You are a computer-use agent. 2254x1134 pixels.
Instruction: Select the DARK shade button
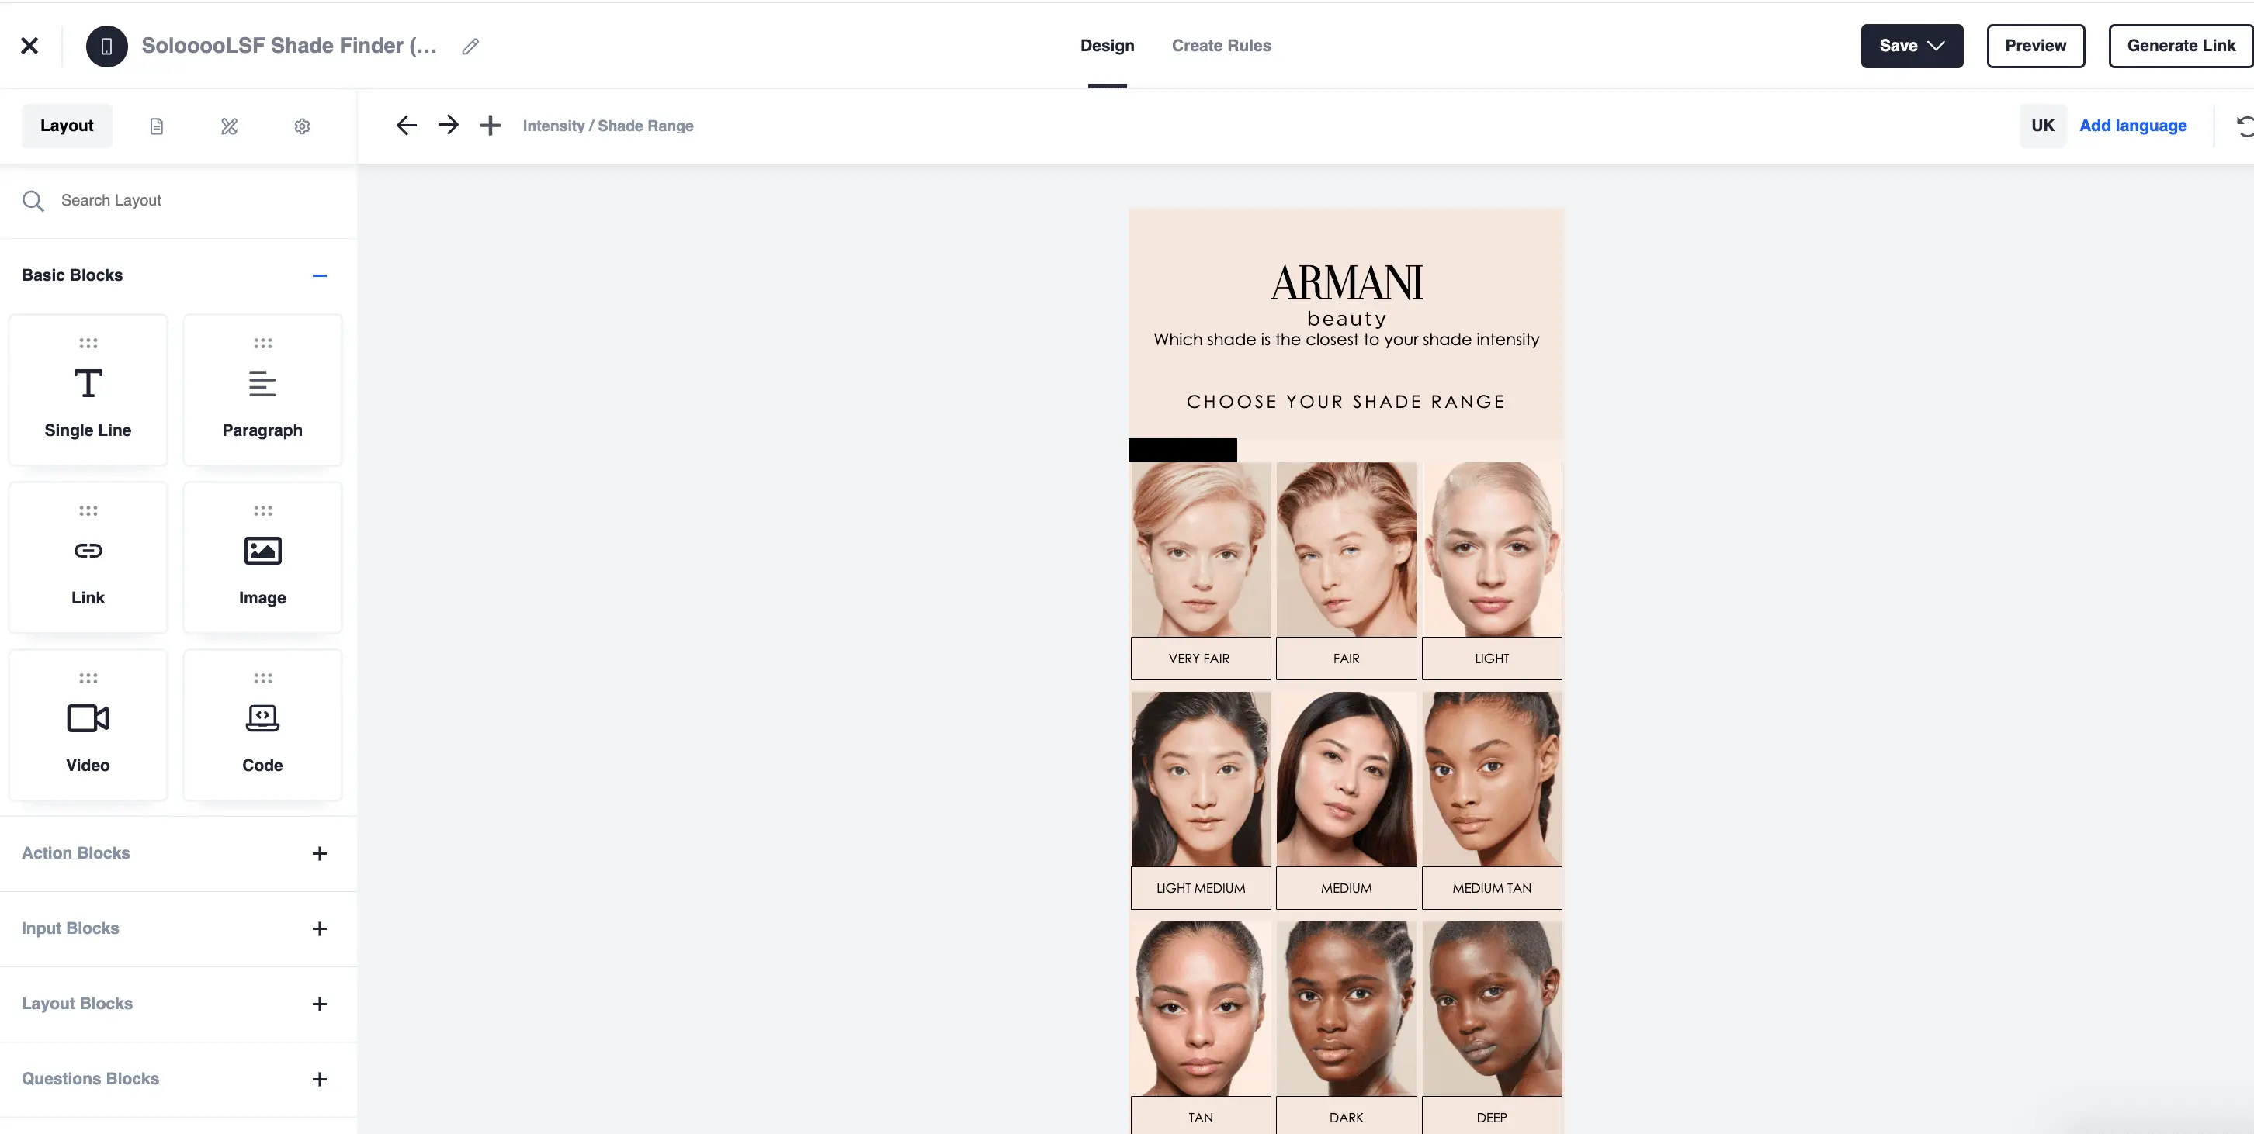pos(1346,1115)
